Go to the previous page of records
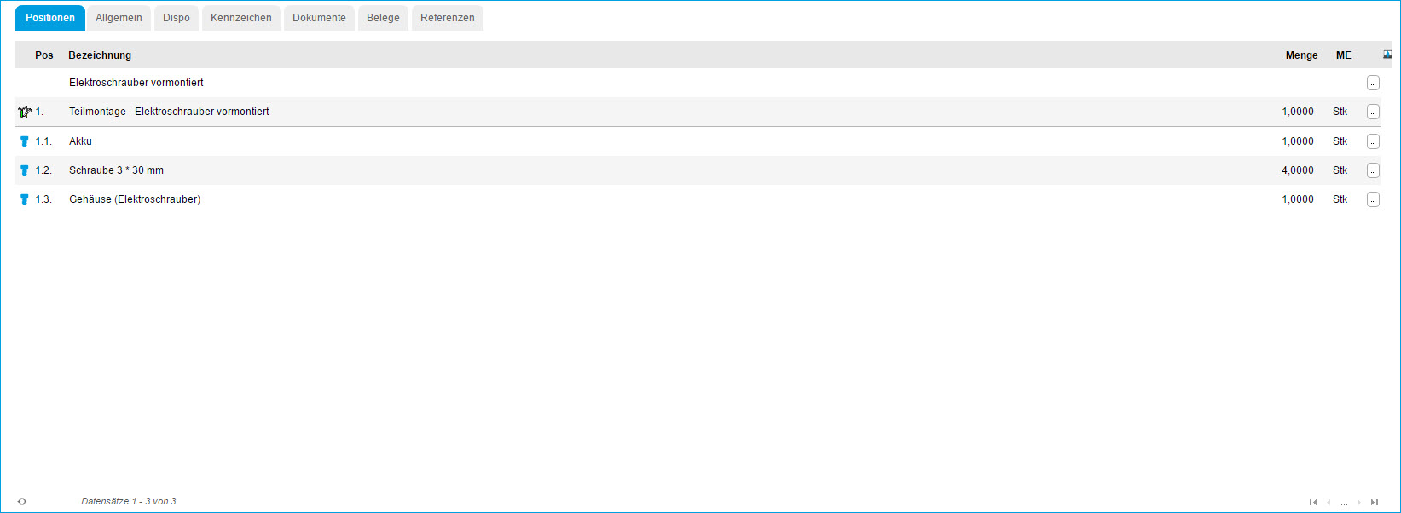 coord(1329,503)
